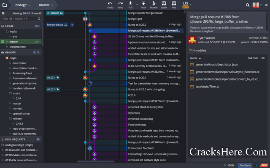Open the master branch dropdown in header
Image resolution: width=270 pixels, height=168 pixels.
pos(46,5)
